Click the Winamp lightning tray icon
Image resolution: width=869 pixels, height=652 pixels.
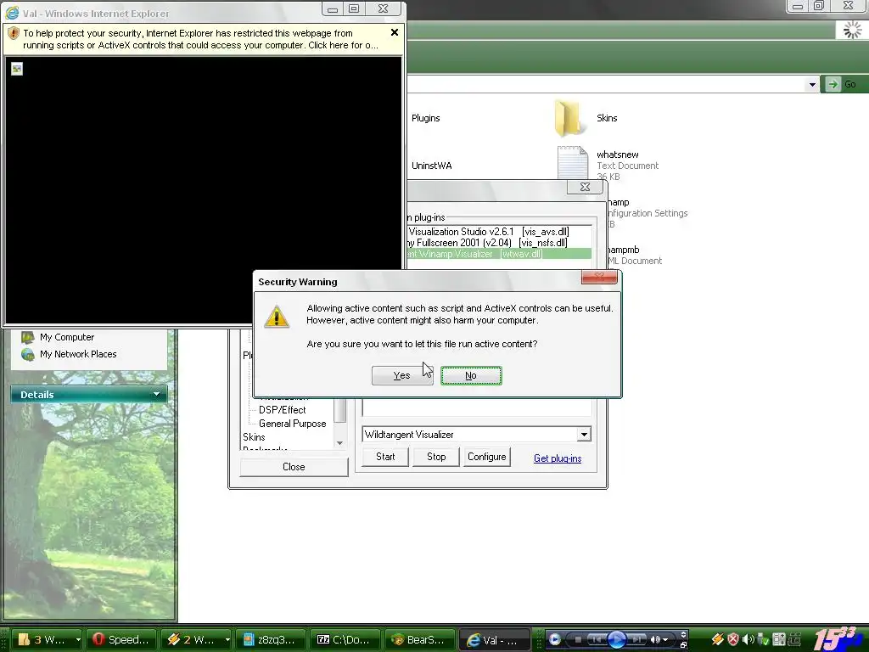tap(718, 640)
